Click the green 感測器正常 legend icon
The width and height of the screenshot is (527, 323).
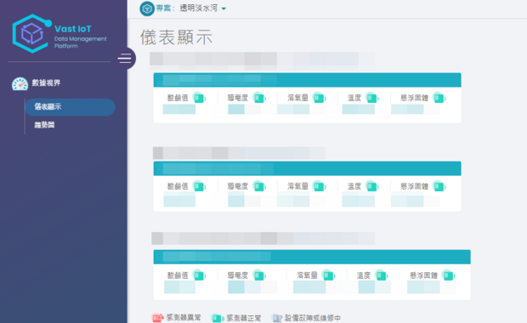click(218, 318)
